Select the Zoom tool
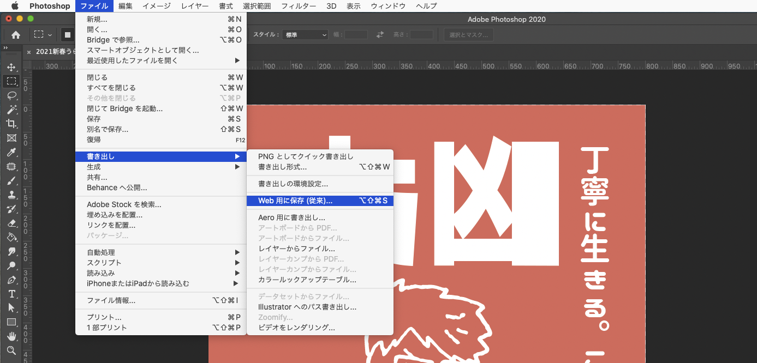Screen dimensions: 757x363 (x=11, y=350)
